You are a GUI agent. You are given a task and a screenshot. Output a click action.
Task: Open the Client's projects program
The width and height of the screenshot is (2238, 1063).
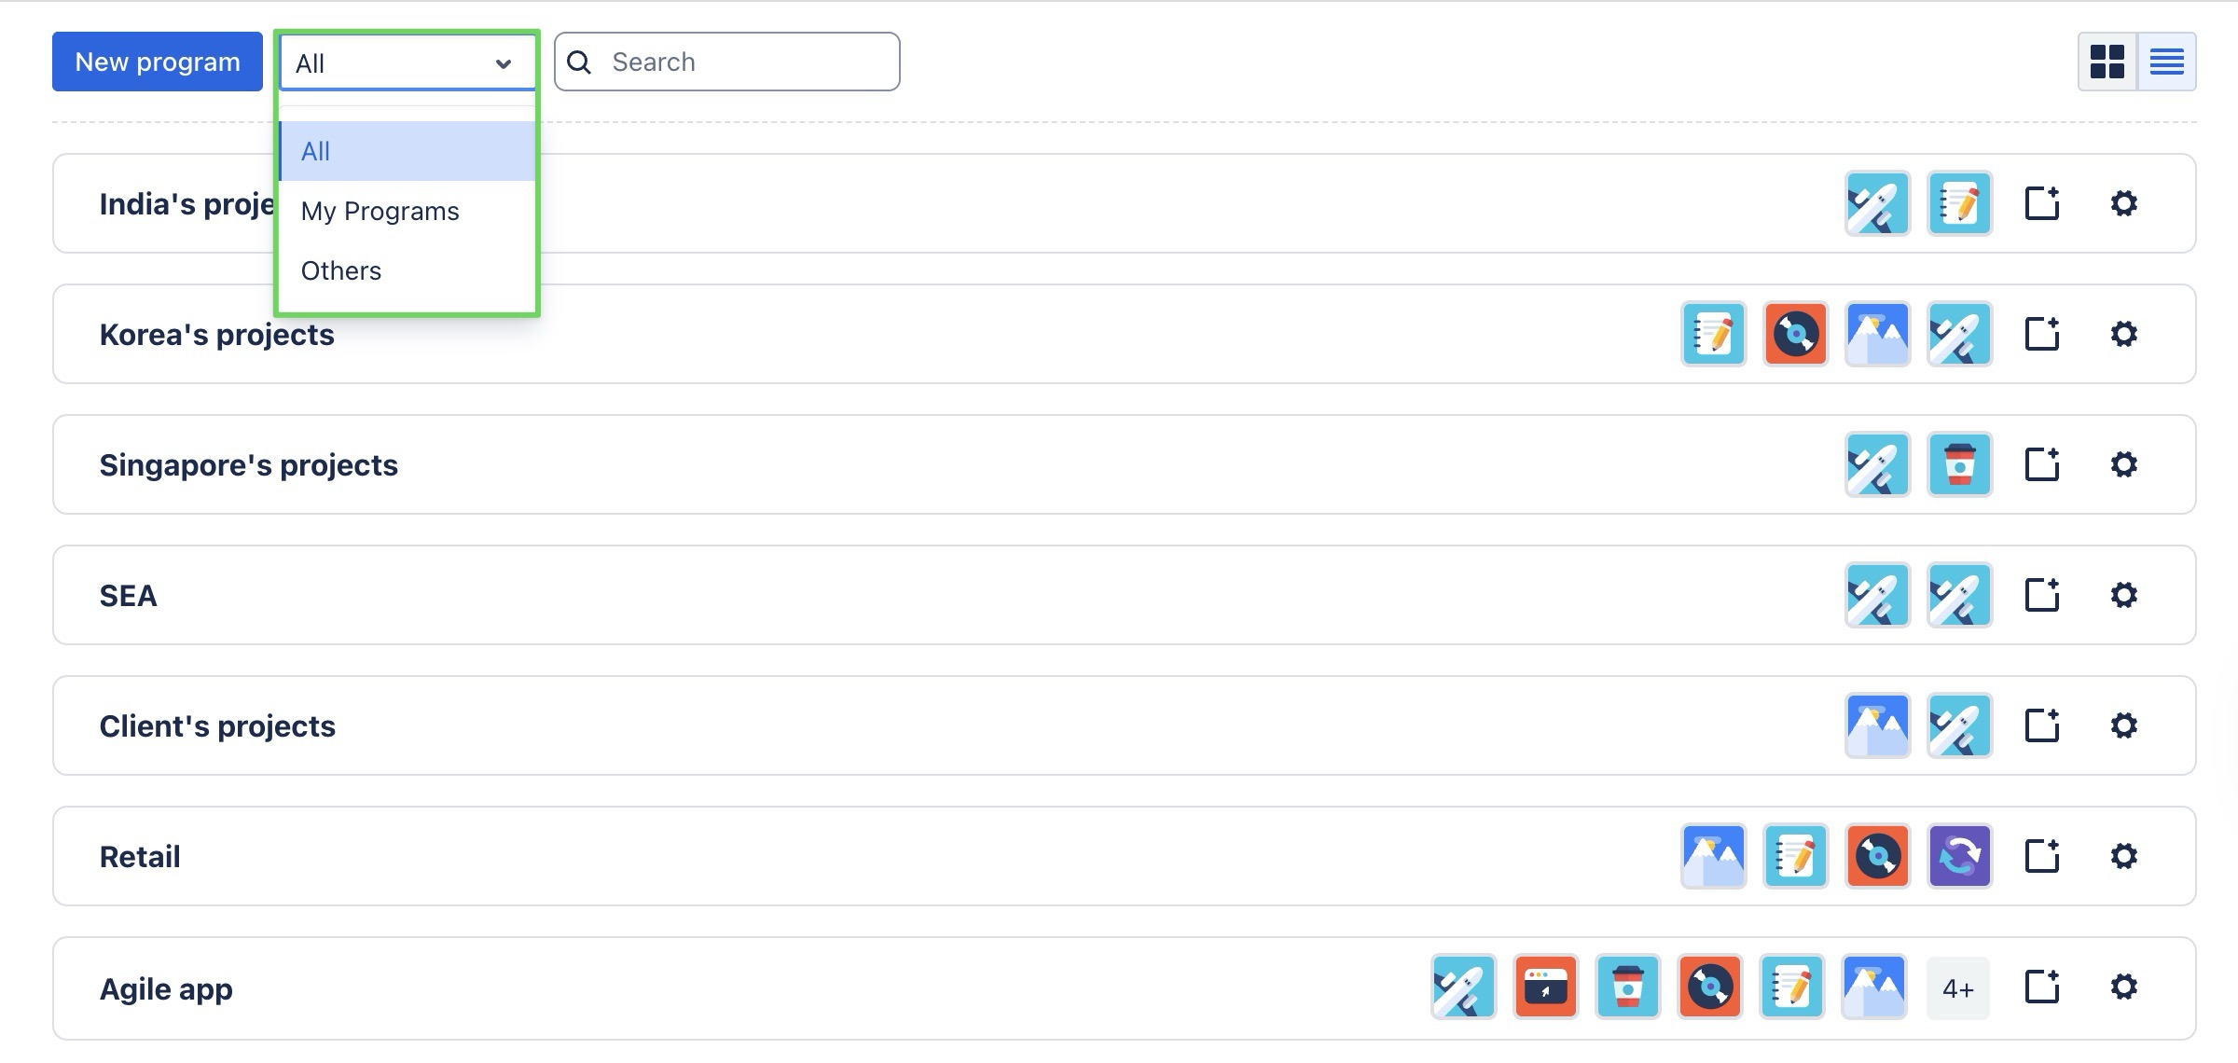click(217, 725)
